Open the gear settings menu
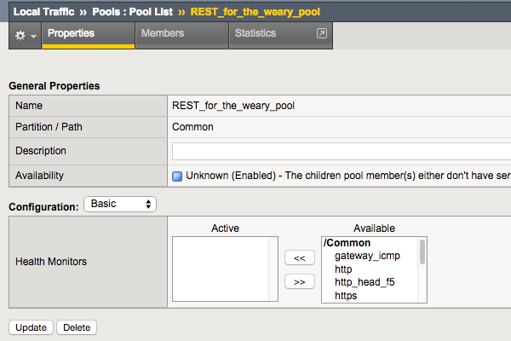511x341 pixels. coord(24,35)
